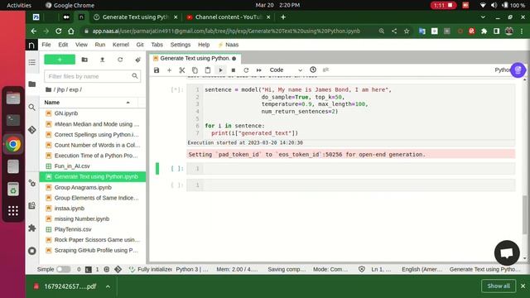Click Show all downloads button
The width and height of the screenshot is (530, 298).
(x=499, y=286)
